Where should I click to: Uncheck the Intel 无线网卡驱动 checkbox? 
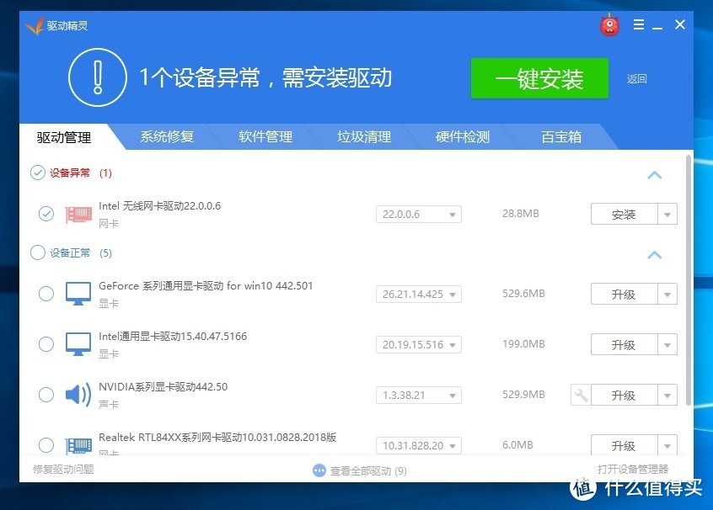(x=46, y=213)
